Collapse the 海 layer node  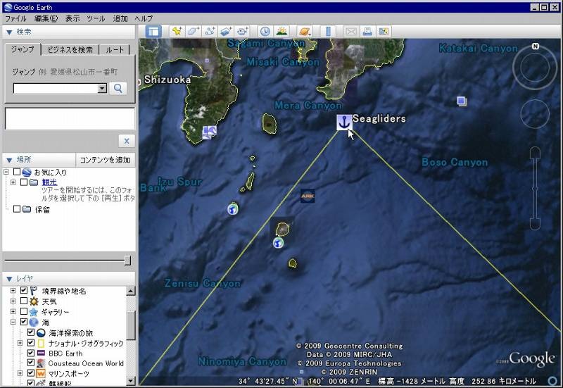tap(13, 322)
